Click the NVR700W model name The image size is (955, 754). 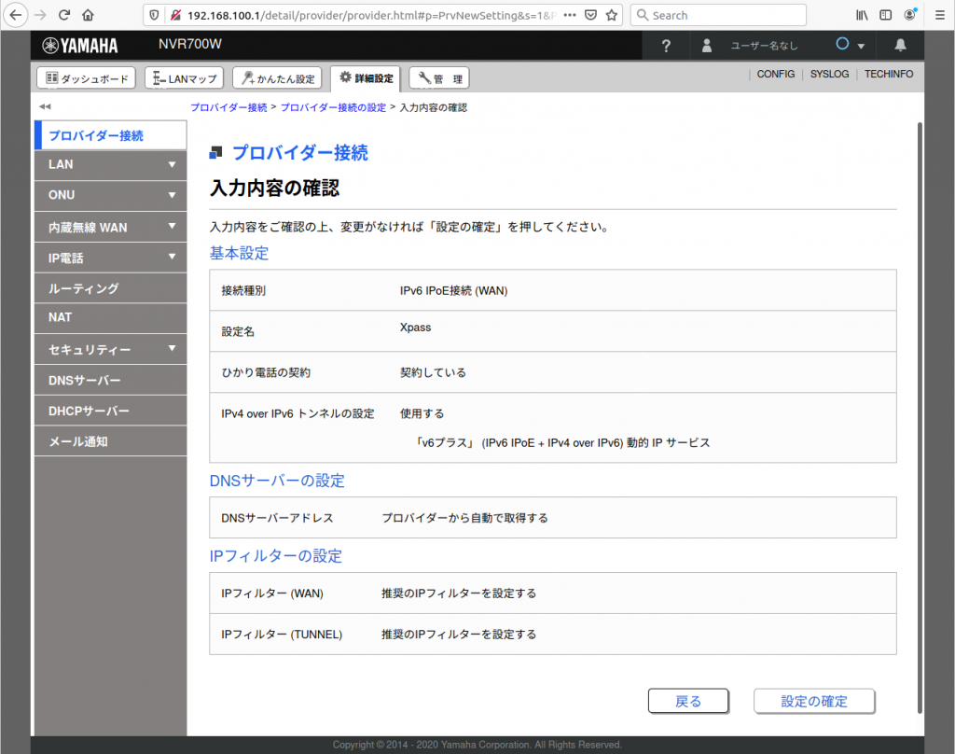click(190, 44)
